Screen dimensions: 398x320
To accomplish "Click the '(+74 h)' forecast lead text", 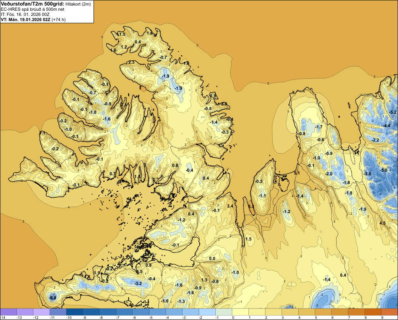I will [59, 19].
